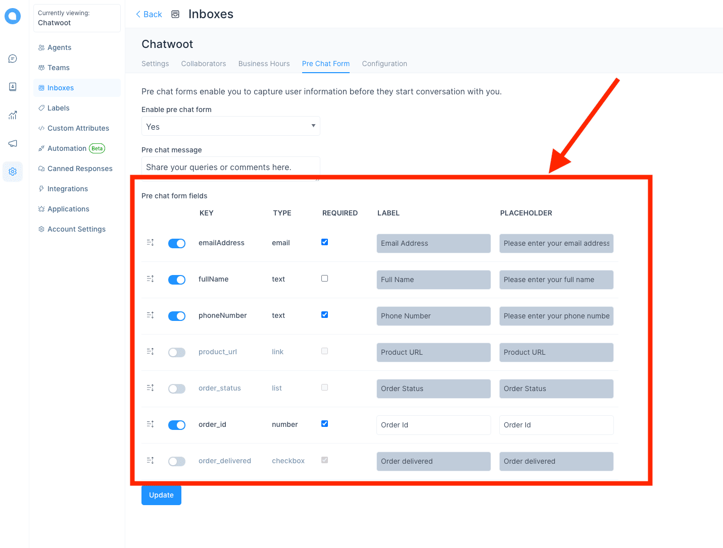Click the fullName row reorder handle

tap(150, 279)
